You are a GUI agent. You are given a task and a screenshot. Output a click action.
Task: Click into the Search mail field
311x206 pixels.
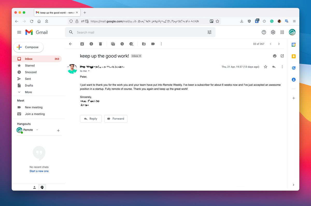pos(140,32)
